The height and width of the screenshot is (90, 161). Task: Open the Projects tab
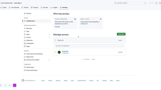pos(34,7)
